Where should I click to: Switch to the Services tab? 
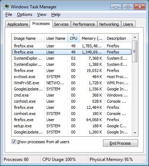[x=61, y=24]
